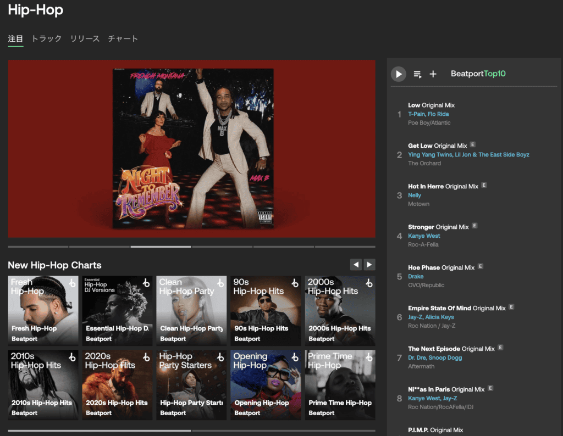Open label The Orchard
Image resolution: width=563 pixels, height=436 pixels.
[424, 163]
